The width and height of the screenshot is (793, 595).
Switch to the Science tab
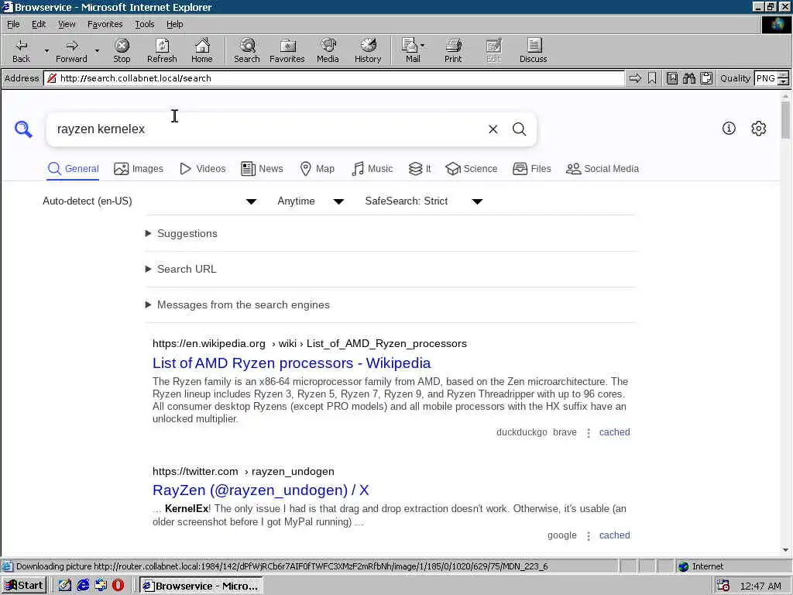click(472, 169)
